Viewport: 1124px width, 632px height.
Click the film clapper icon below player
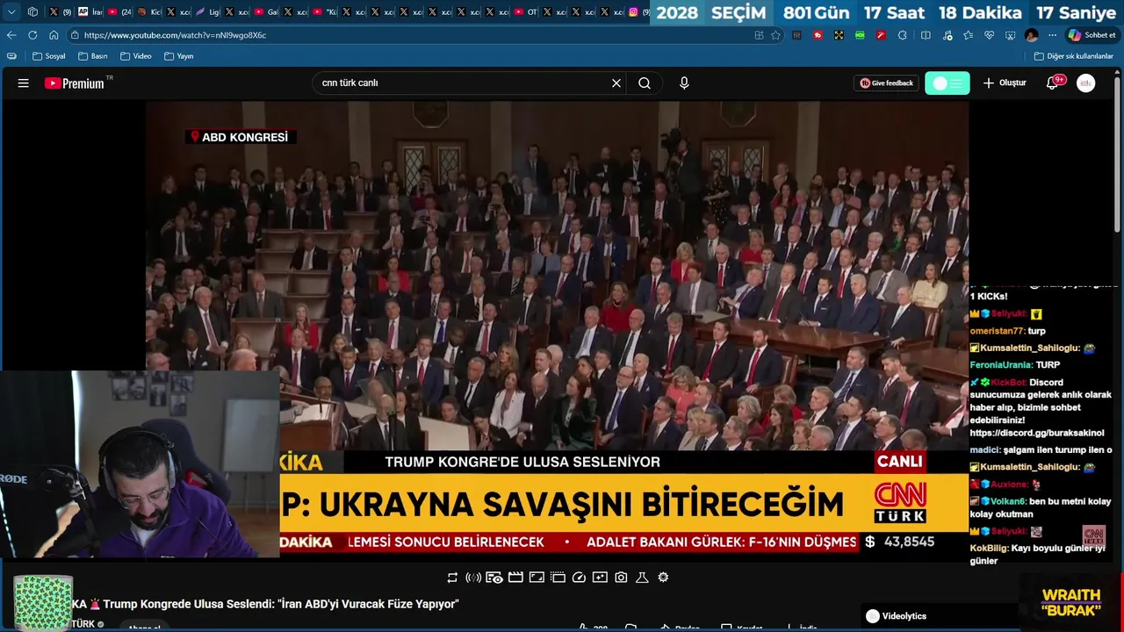coord(515,578)
